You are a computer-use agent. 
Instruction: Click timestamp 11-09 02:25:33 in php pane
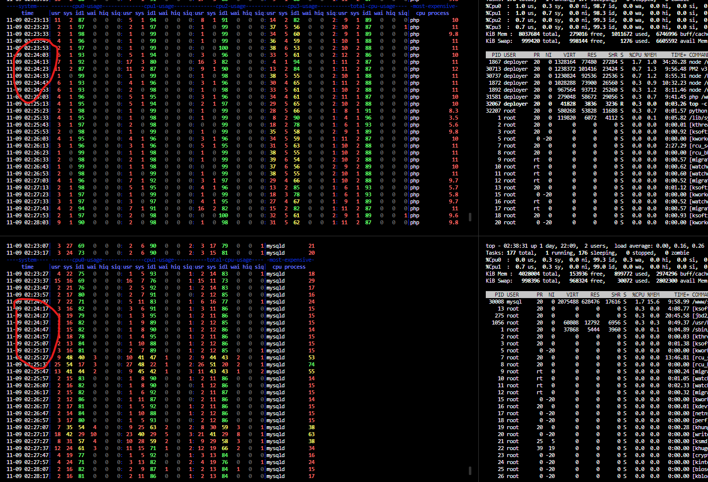(28, 118)
